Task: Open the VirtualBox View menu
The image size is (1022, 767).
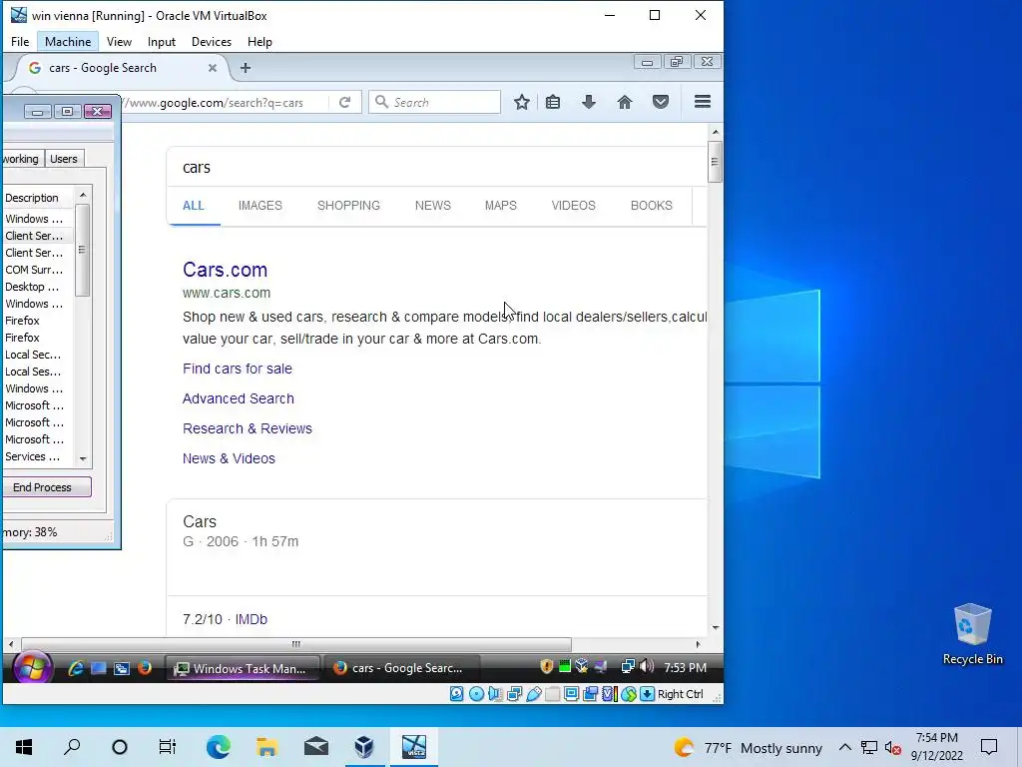Action: tap(119, 42)
